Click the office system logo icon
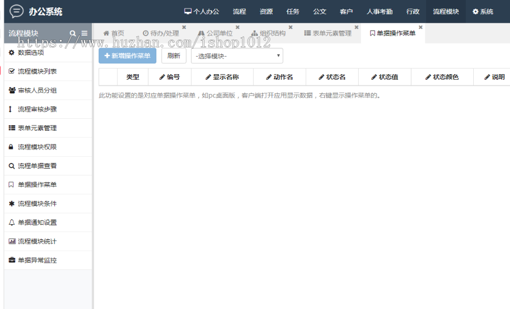The height and width of the screenshot is (309, 510). 16,11
